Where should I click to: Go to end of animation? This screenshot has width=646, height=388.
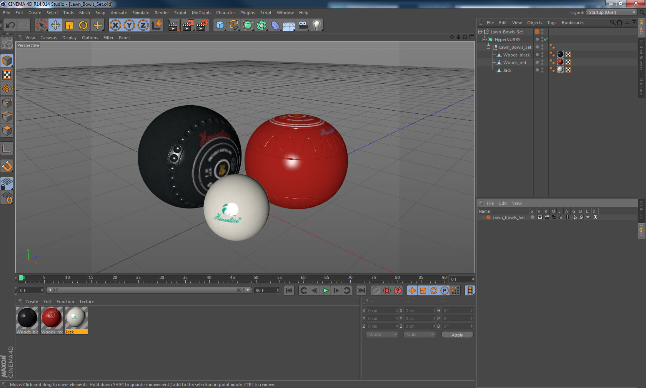(x=361, y=290)
